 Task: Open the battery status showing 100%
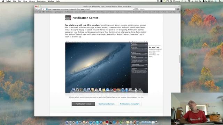[x=177, y=1]
